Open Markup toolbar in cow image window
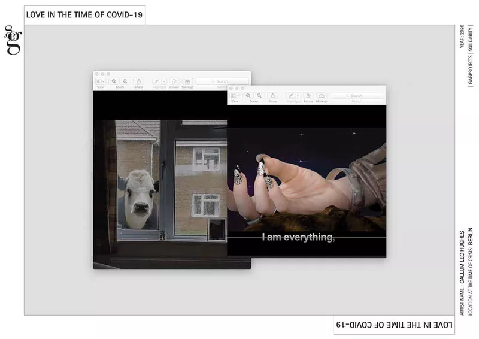 [187, 81]
